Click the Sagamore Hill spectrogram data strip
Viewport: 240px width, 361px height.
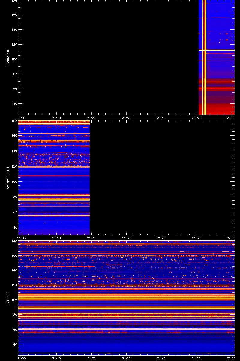tap(54, 177)
